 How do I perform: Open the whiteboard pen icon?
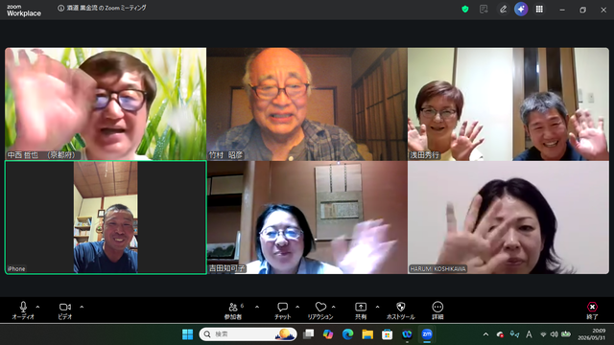[503, 9]
